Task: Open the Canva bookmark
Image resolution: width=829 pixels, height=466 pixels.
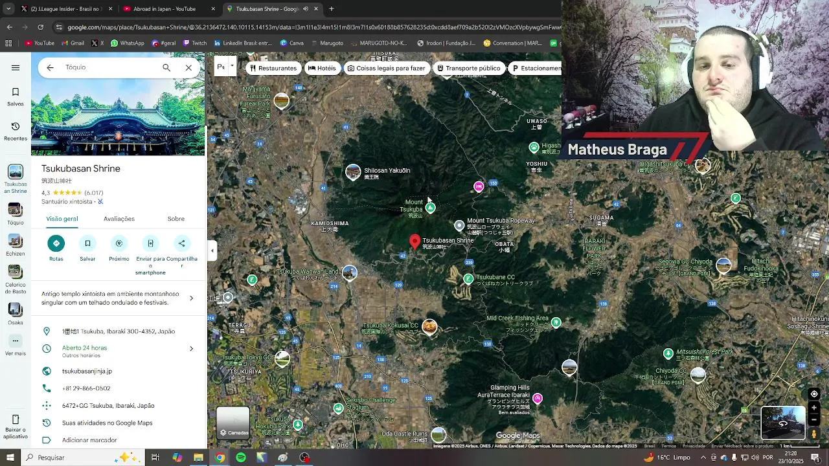Action: point(292,43)
